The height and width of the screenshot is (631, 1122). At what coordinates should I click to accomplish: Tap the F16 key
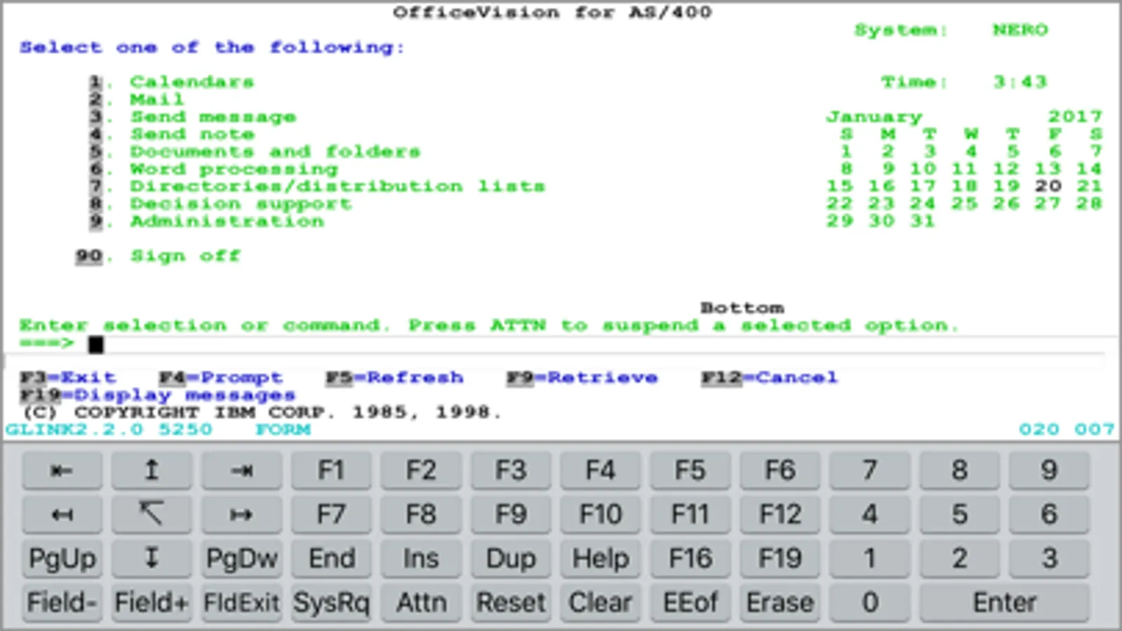690,559
